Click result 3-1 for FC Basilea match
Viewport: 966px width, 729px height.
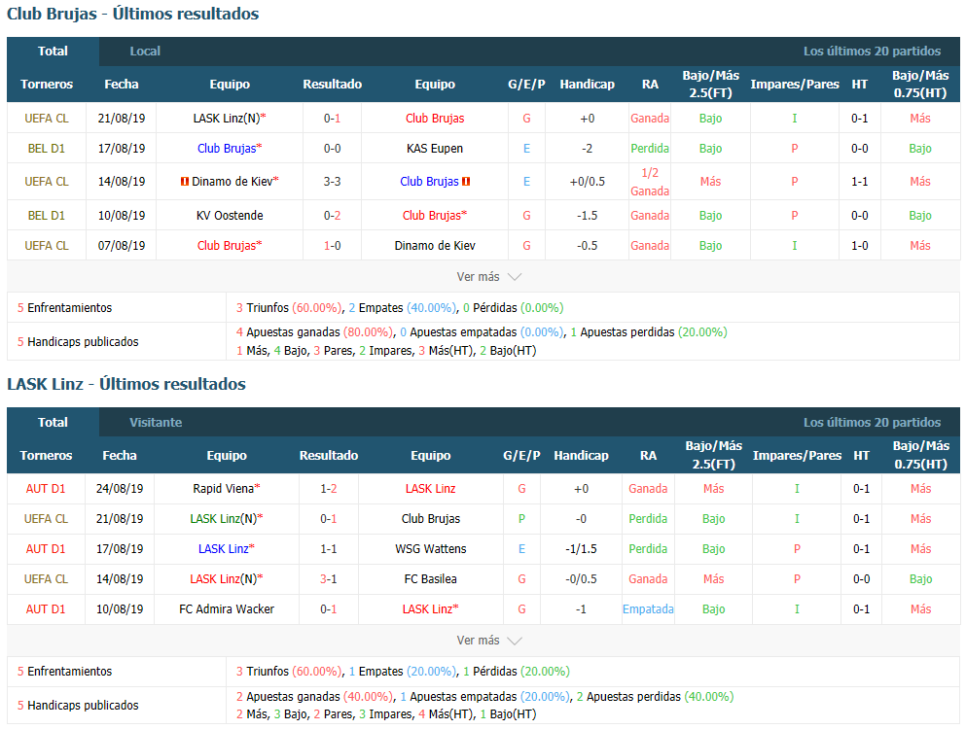(329, 578)
